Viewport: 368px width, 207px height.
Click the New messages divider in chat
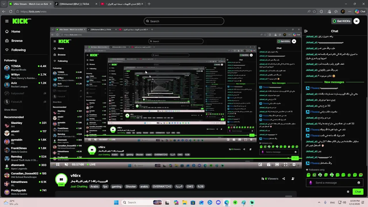[x=334, y=82]
